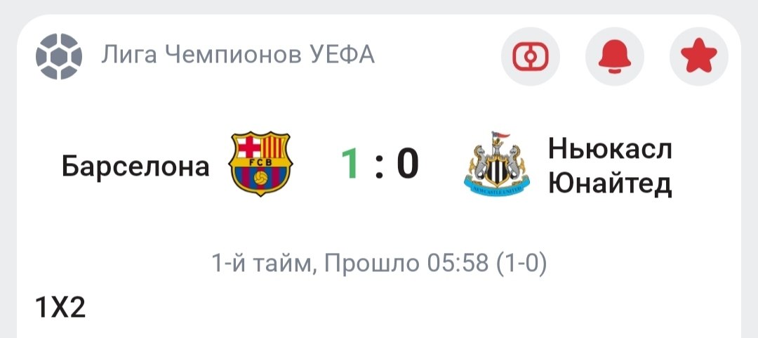Click Newcastle's score digit 0
Screen dimensions: 758x338
pyautogui.click(x=408, y=164)
